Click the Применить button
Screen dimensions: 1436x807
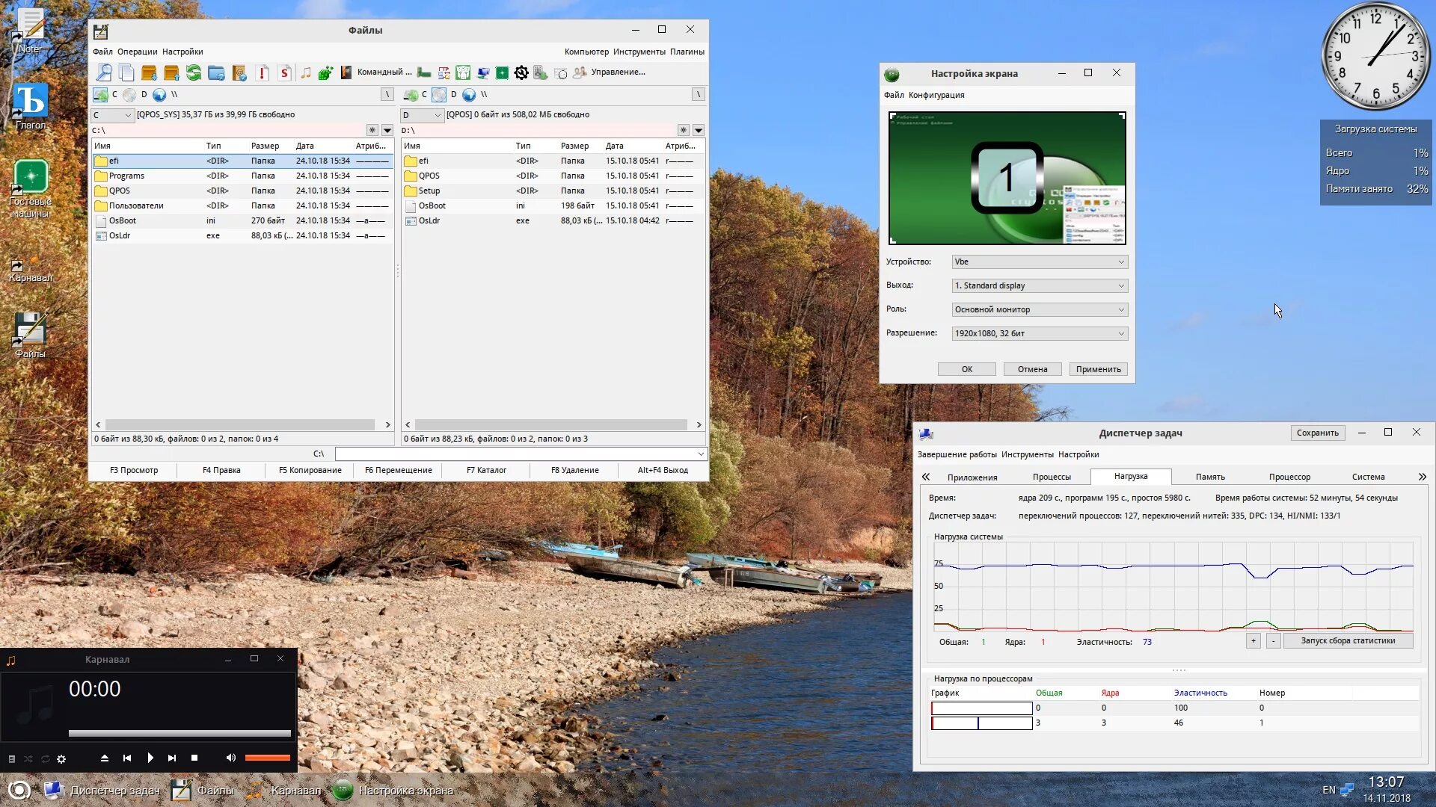pos(1098,369)
